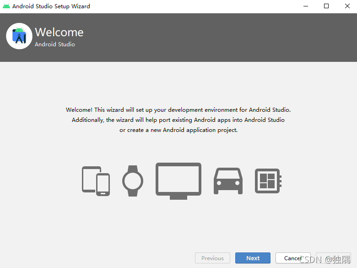357x268 pixels.
Task: Click the Android Studio logo in header
Action: (x=19, y=36)
